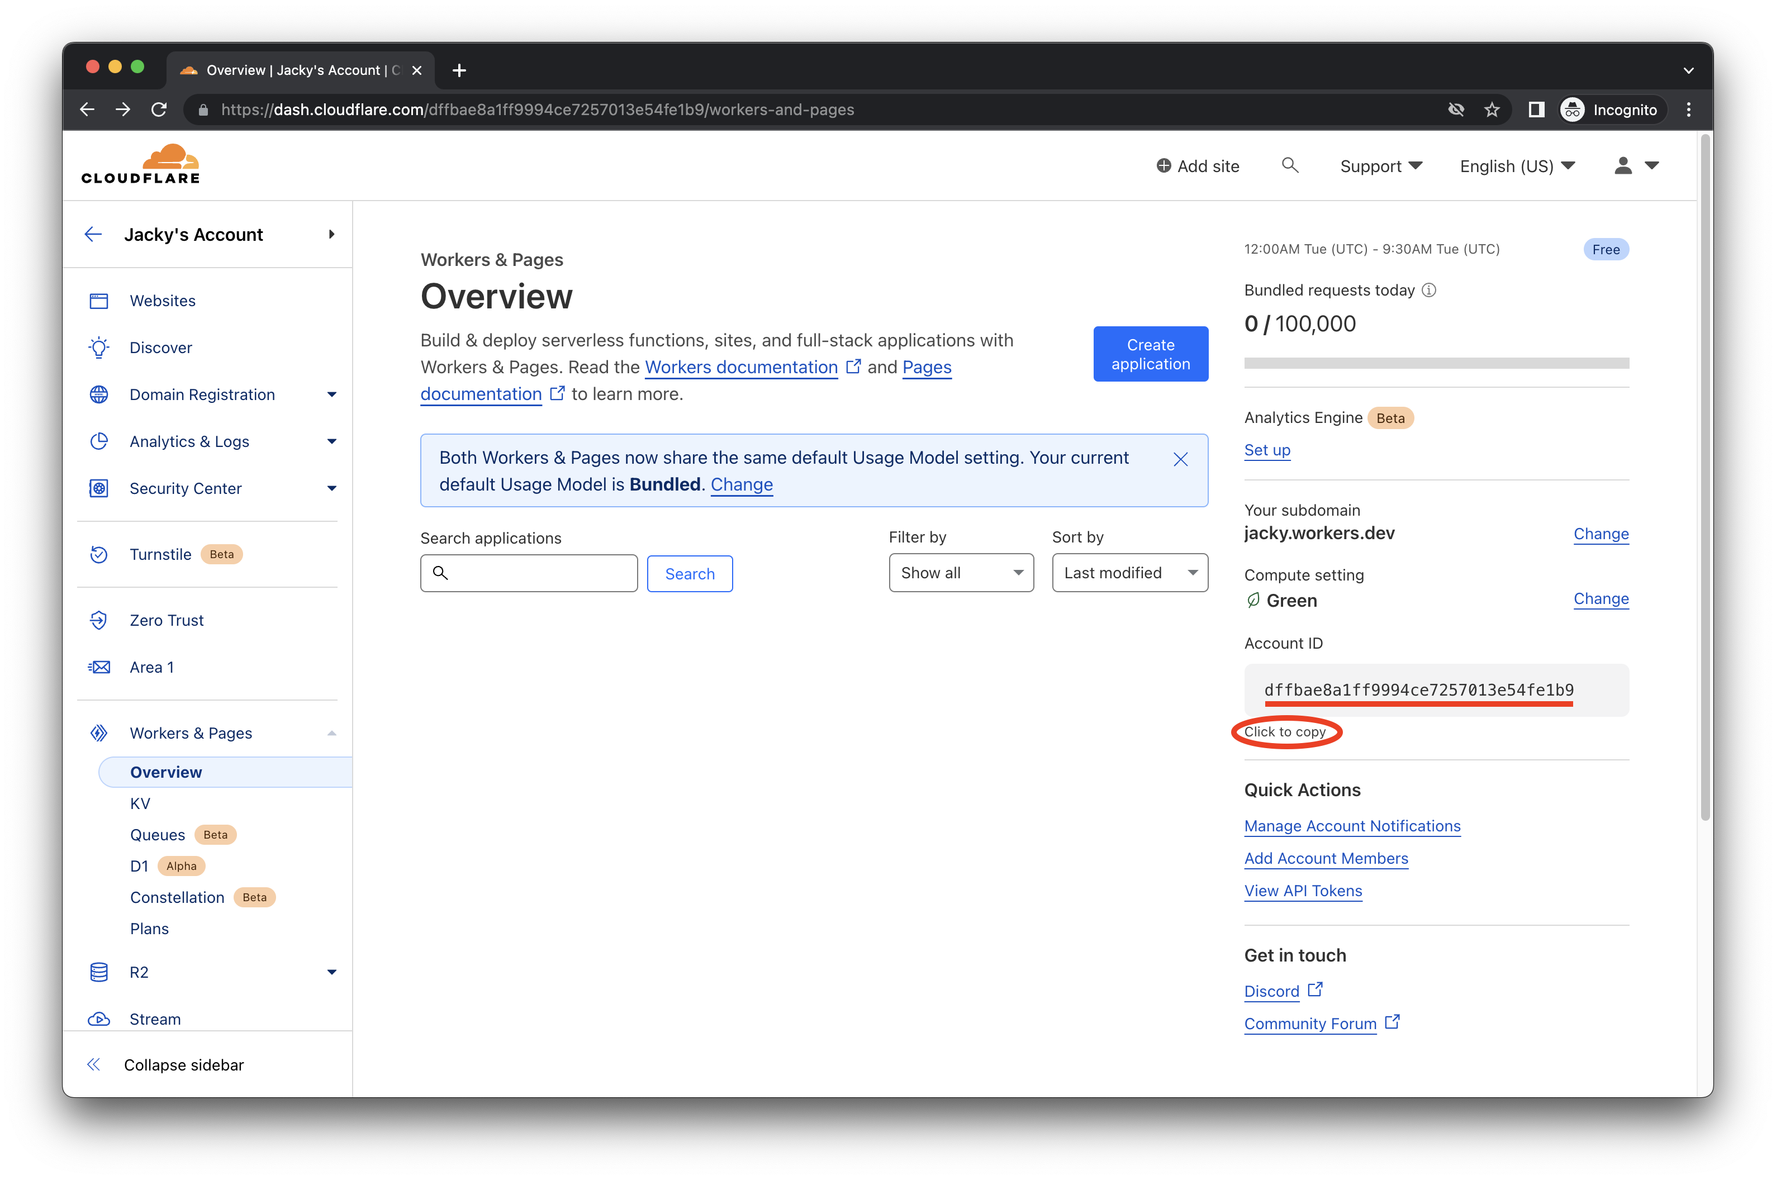Dismiss the Usage Model notice banner

coord(1180,459)
